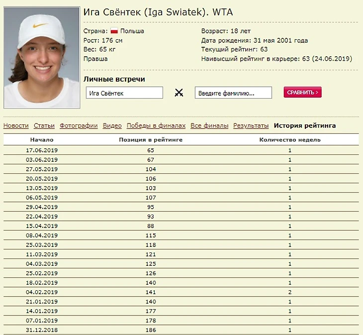Click the Poland flag icon
This screenshot has height=335, width=363.
click(114, 31)
